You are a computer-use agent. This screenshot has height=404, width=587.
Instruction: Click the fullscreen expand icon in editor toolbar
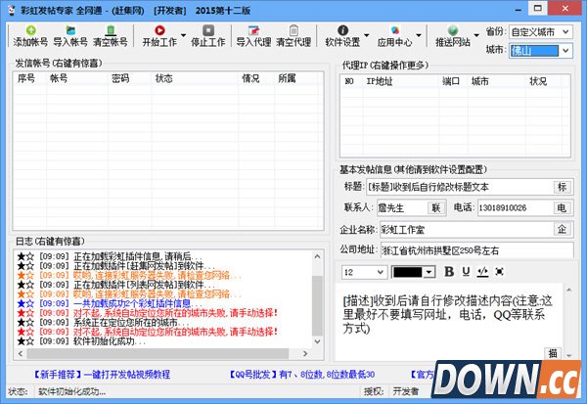(499, 272)
